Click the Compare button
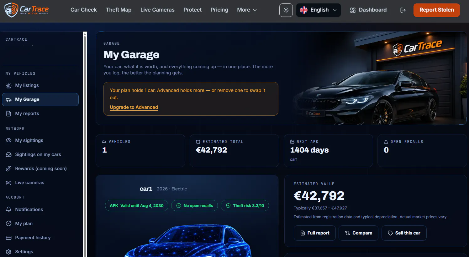 pyautogui.click(x=358, y=233)
